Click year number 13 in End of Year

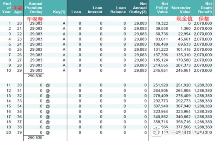[8, 96]
